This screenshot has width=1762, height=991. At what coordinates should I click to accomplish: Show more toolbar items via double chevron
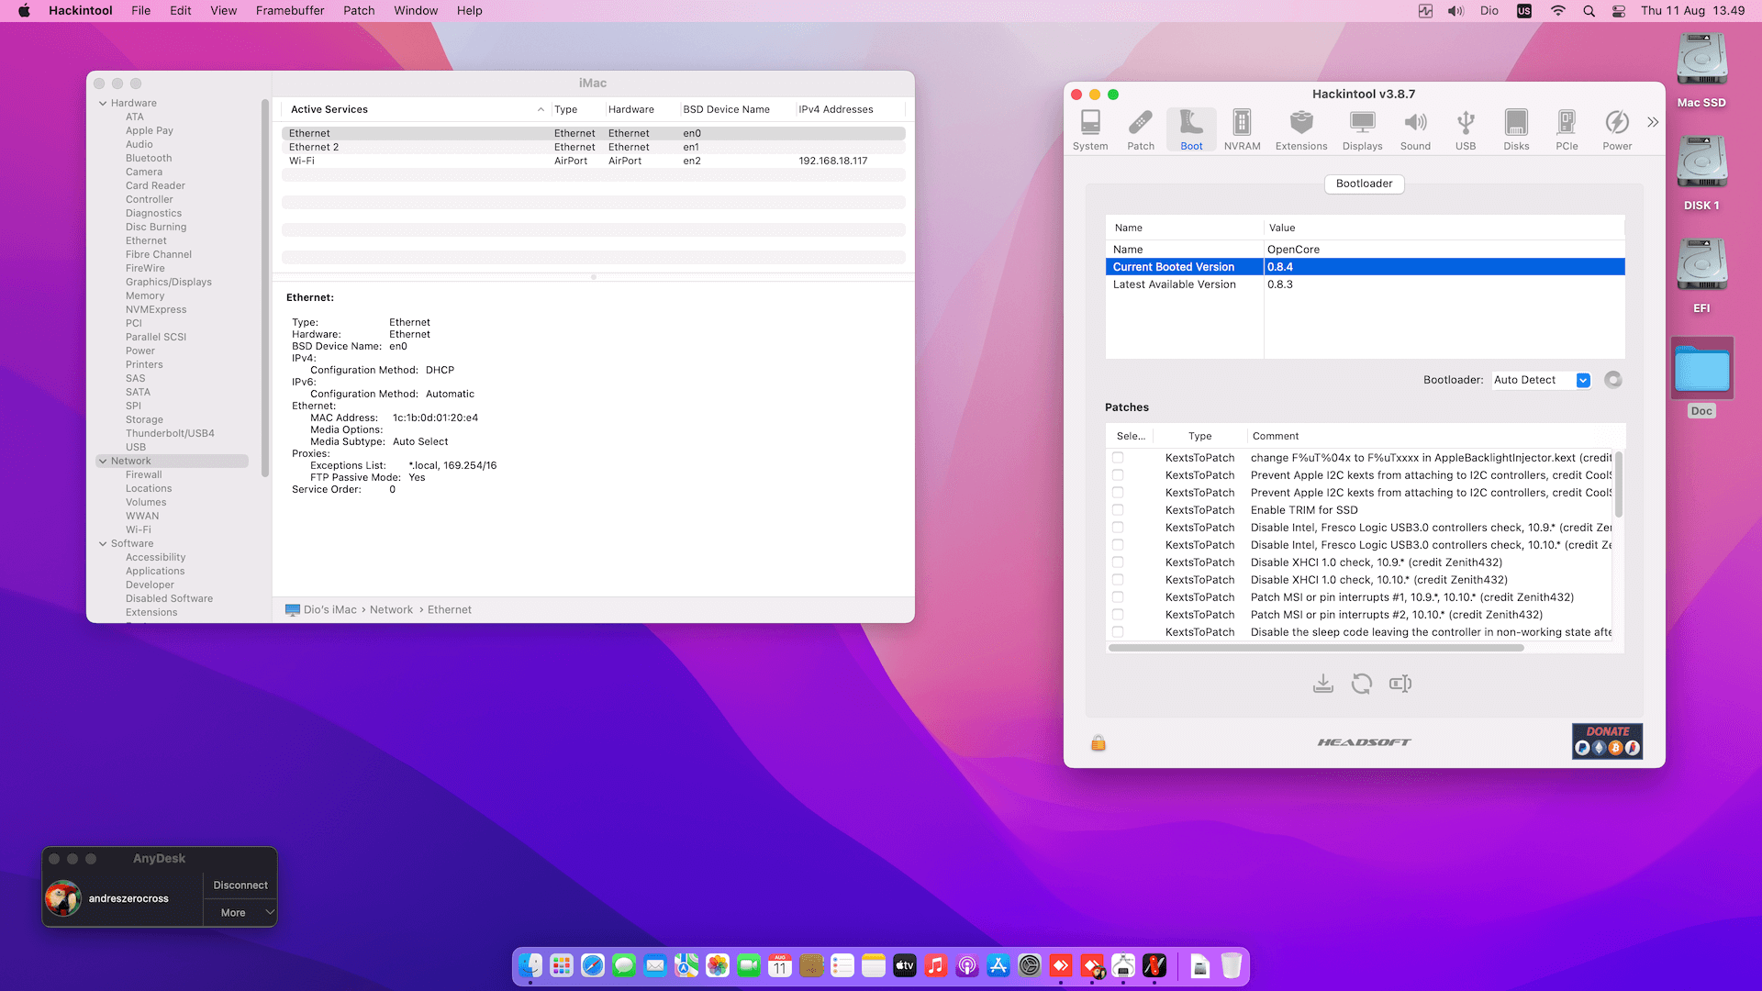click(1653, 122)
